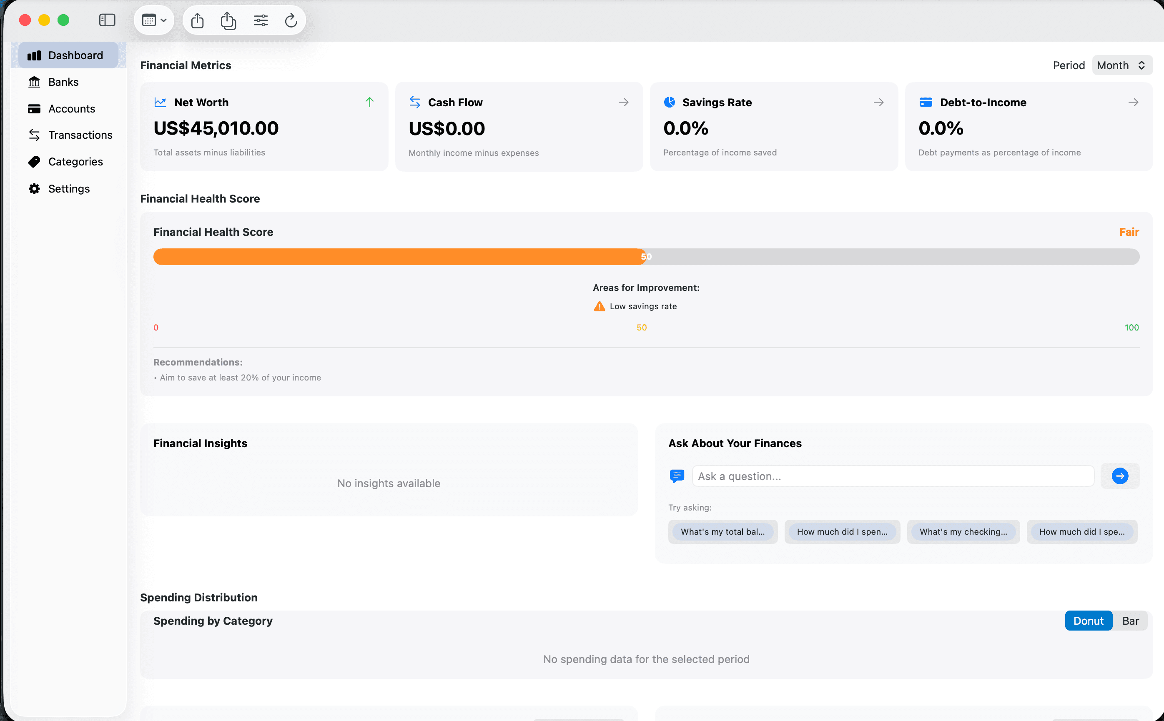Keep Donut view selected for Spending by Category
This screenshot has width=1164, height=721.
point(1088,621)
